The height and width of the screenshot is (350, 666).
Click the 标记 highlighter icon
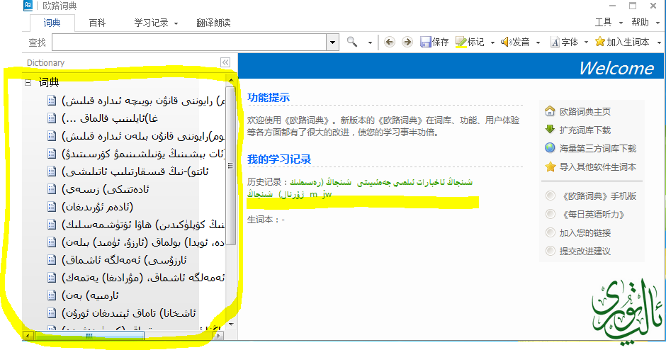tap(461, 42)
